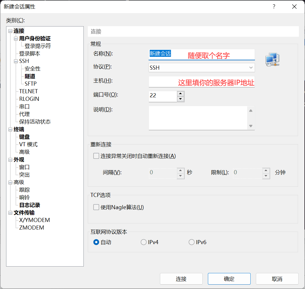Collapse the 外观 tree node

click(10, 160)
